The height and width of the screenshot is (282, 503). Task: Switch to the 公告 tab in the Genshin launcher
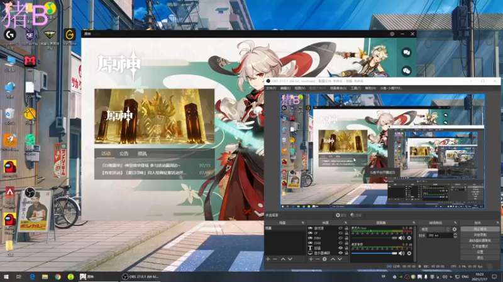click(124, 154)
